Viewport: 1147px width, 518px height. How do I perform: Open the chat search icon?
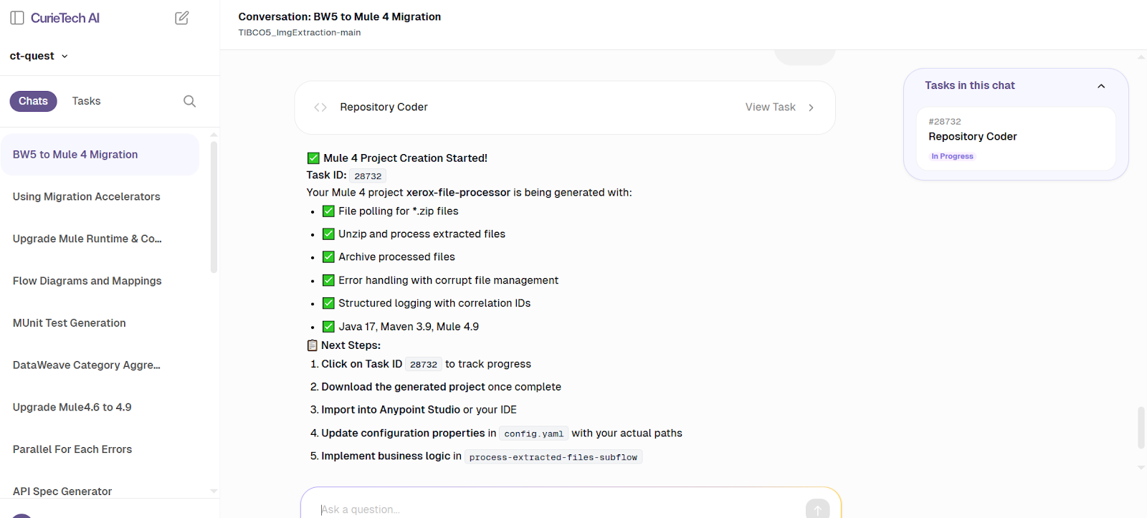pos(189,101)
